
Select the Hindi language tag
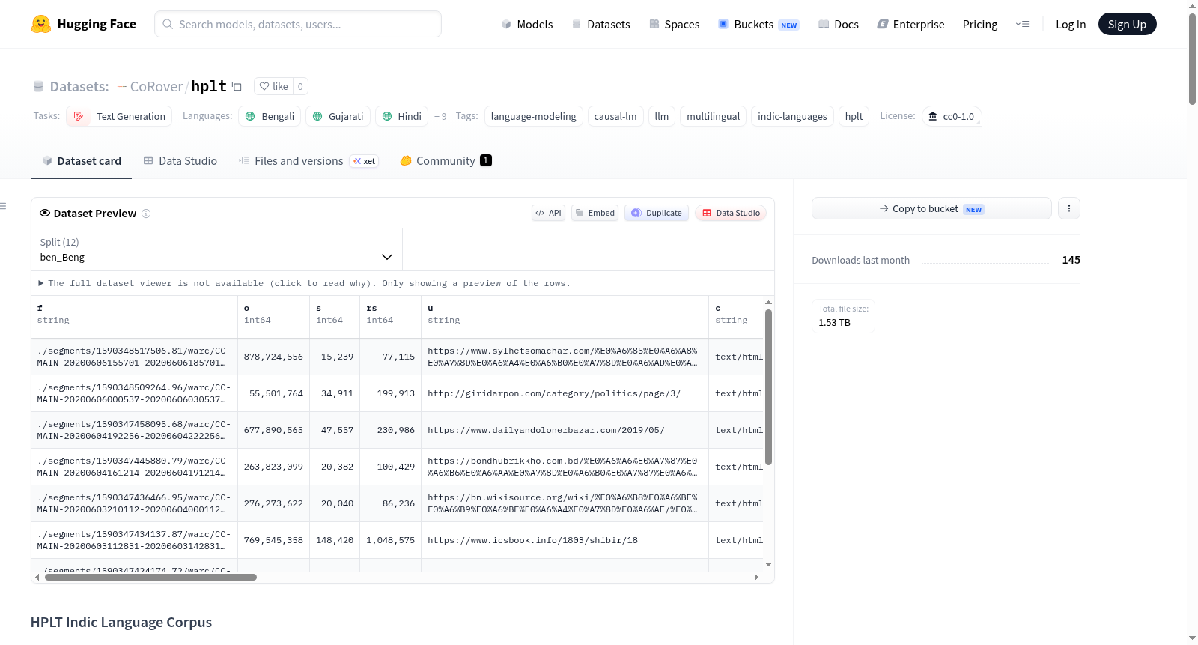coord(401,116)
